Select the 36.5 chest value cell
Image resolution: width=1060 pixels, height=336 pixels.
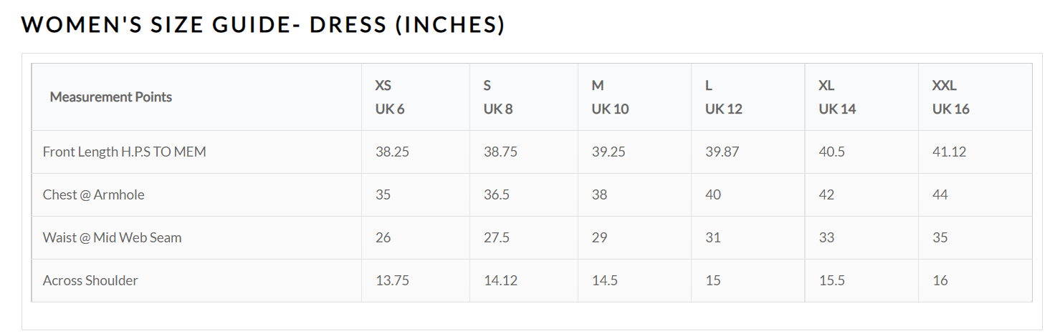pos(497,195)
